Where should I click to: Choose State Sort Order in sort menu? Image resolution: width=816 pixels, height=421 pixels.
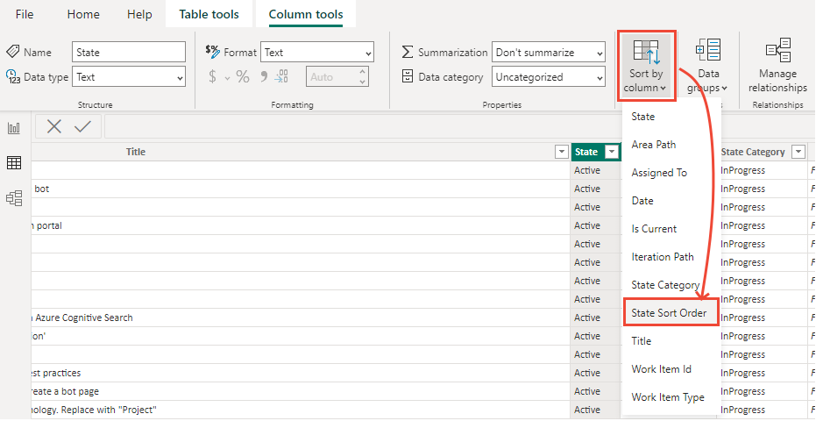pos(671,312)
